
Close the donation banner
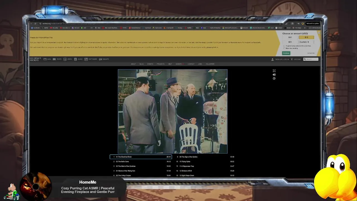click(319, 33)
